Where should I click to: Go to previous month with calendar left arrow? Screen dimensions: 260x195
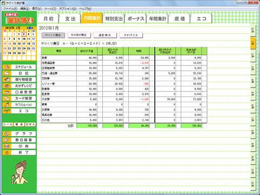pyautogui.click(x=28, y=28)
